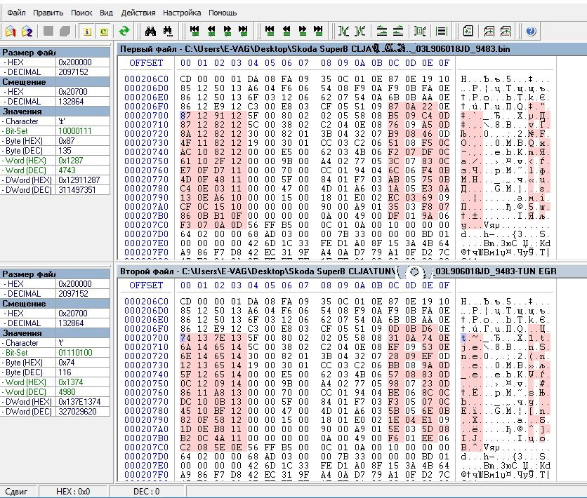The height and width of the screenshot is (498, 587).
Task: Go to next difference (not-equal group)
Action: pos(227,31)
